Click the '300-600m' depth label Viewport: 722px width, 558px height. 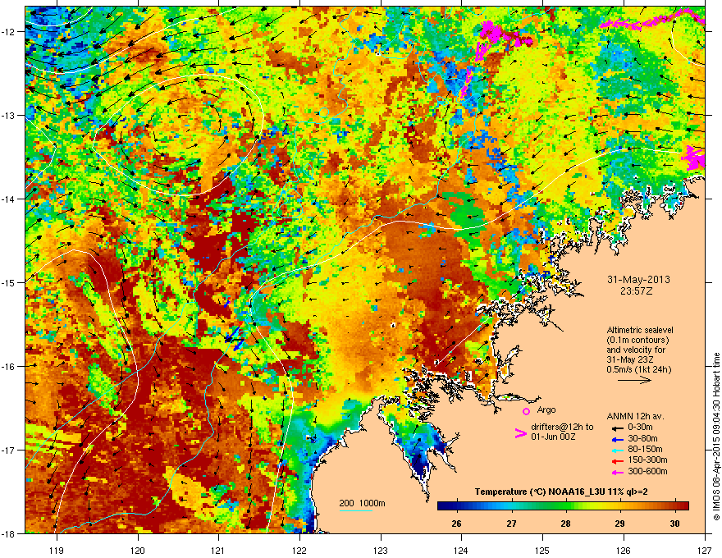pyautogui.click(x=647, y=472)
